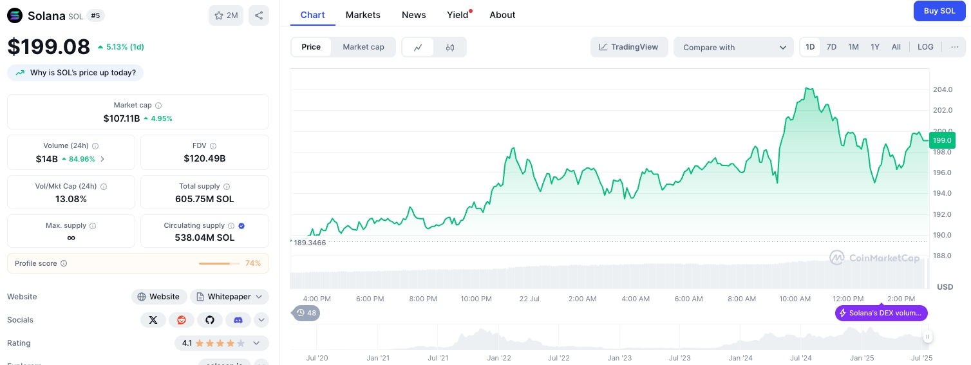Toggle the LOG scale option

pos(925,47)
